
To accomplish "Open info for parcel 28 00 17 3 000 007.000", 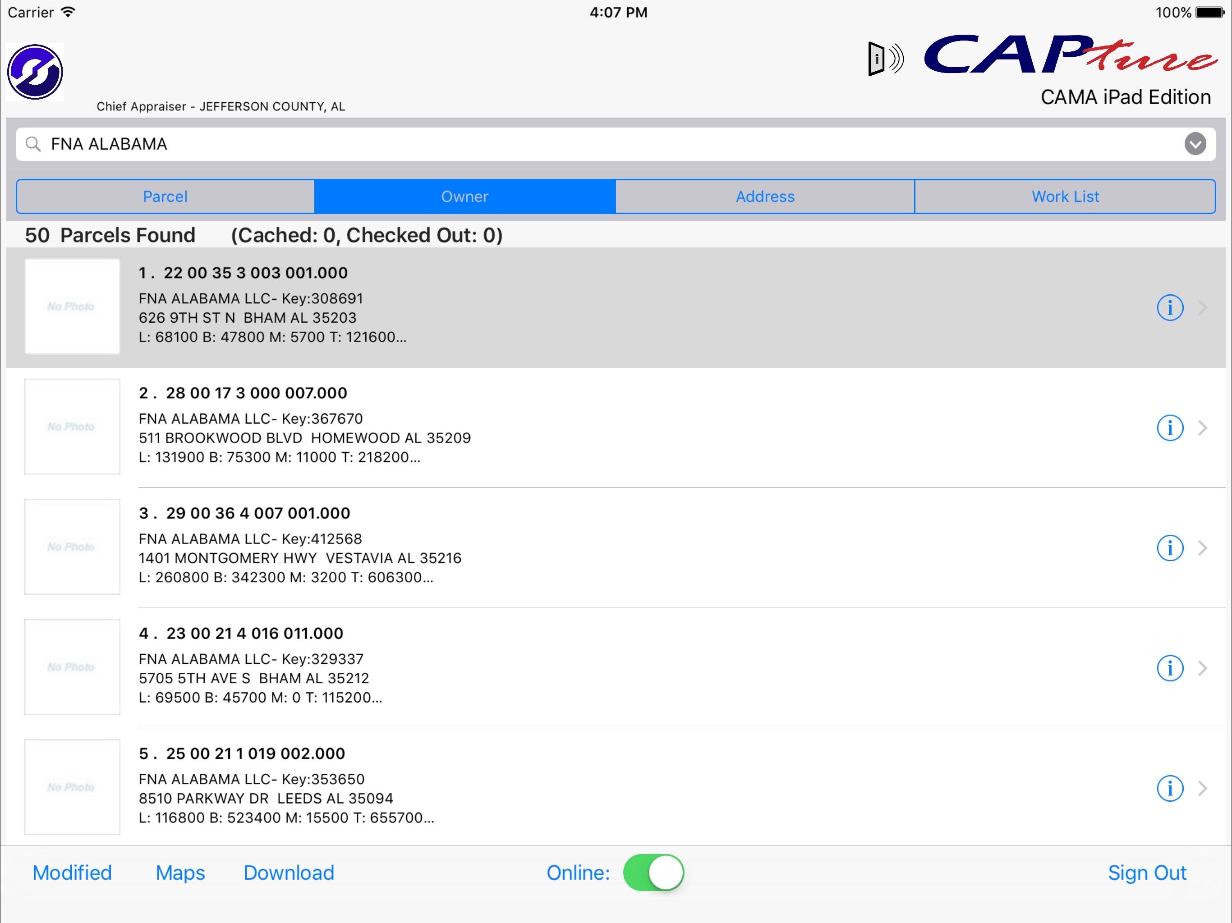I will pos(1170,428).
